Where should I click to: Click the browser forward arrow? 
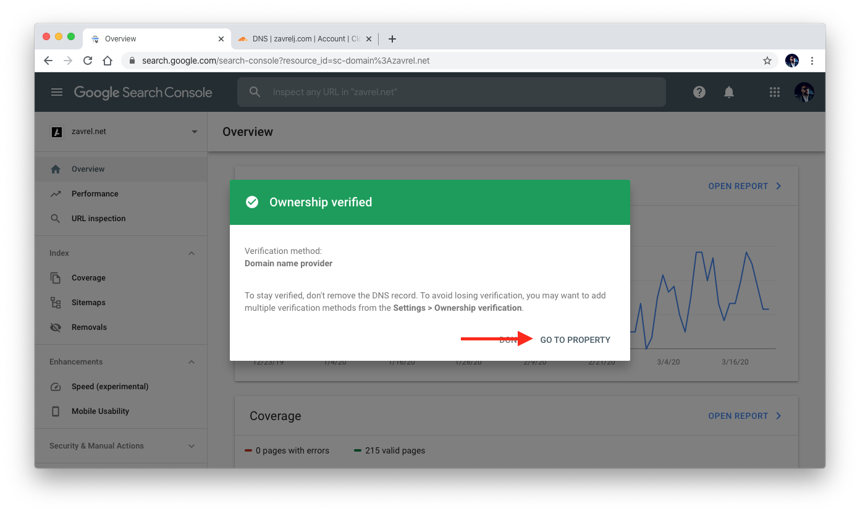(68, 61)
